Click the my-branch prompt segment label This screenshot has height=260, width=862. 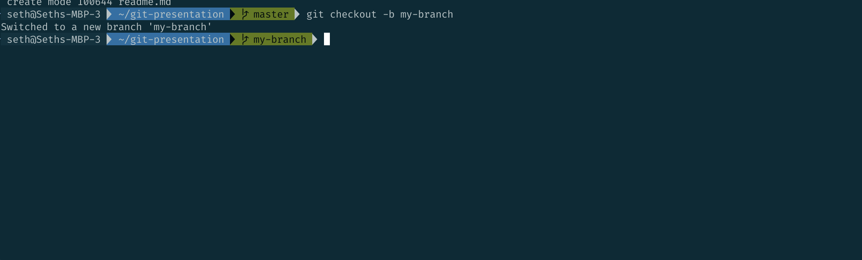[279, 39]
